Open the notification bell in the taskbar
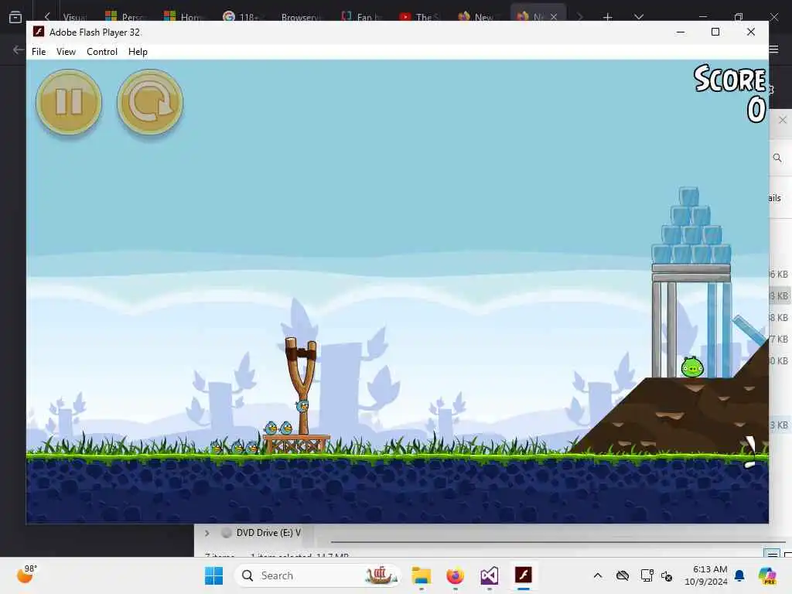 (x=739, y=575)
